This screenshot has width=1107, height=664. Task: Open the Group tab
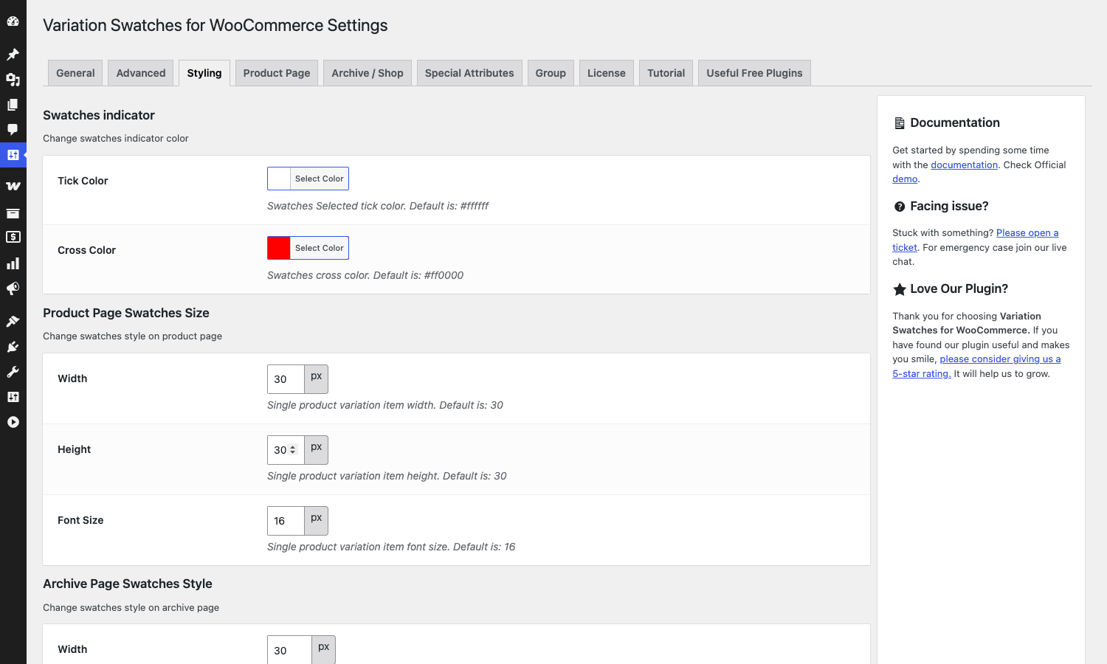tap(551, 73)
